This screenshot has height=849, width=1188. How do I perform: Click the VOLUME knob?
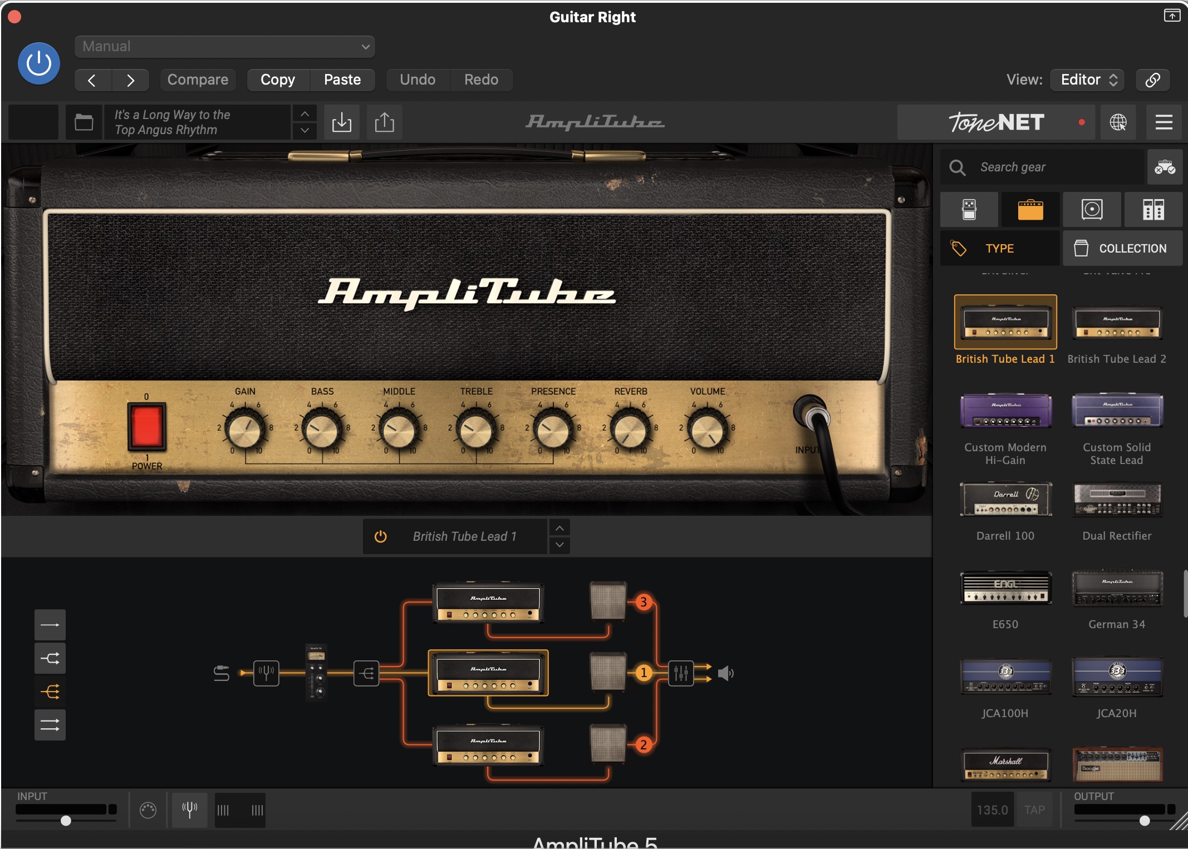(x=707, y=429)
